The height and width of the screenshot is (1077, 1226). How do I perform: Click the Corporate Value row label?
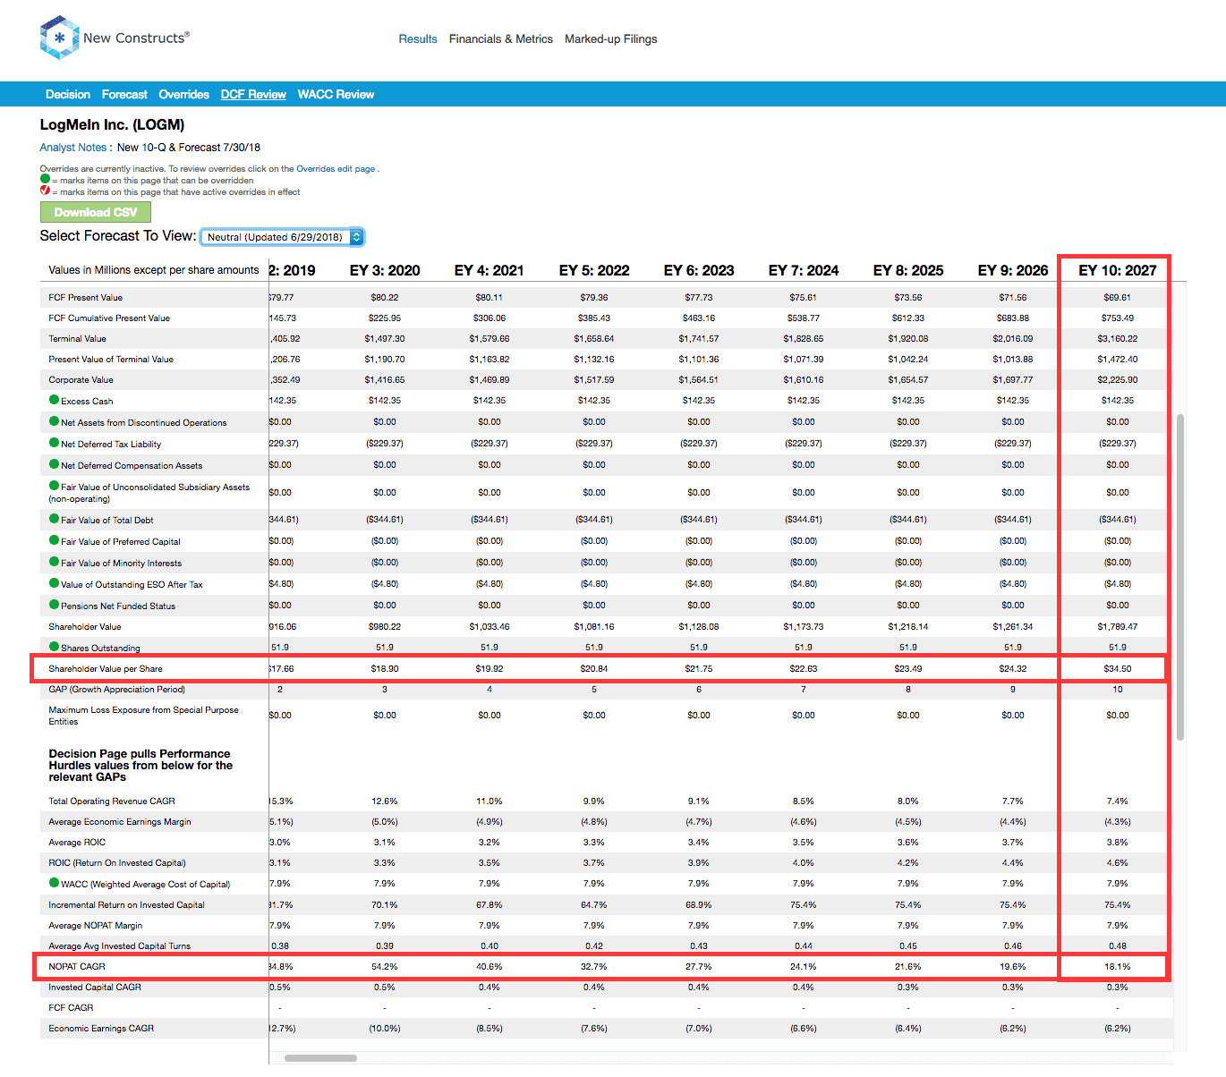click(81, 379)
